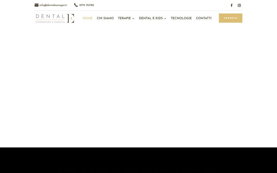Click the info@dentaleanagni.it email link

[x=53, y=5]
